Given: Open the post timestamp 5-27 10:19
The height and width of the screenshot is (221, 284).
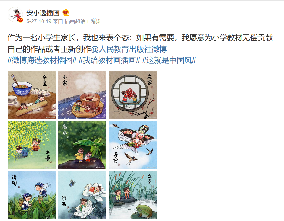Looking at the screenshot, I should pyautogui.click(x=39, y=21).
